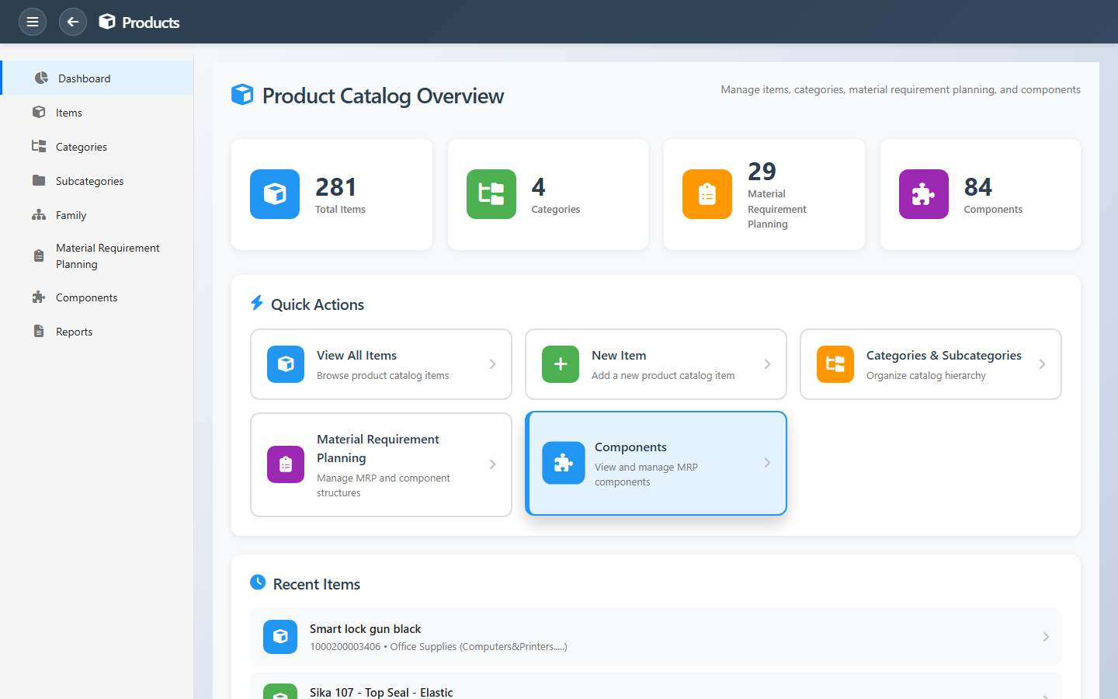Expand the Smart lock gun black chevron

click(1046, 637)
